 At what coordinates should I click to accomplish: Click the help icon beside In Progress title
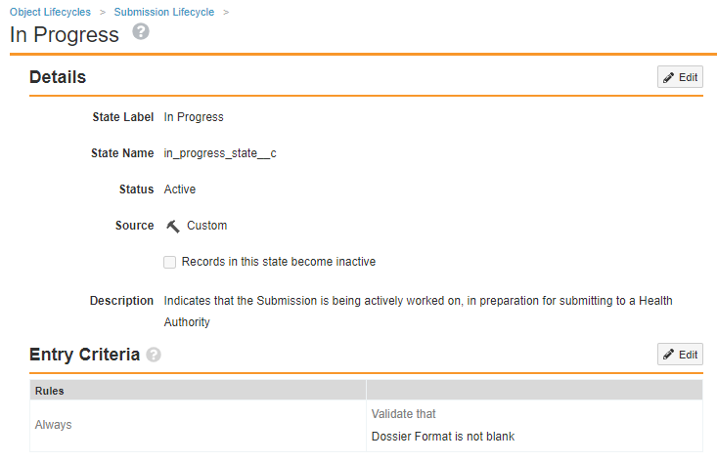(x=141, y=32)
